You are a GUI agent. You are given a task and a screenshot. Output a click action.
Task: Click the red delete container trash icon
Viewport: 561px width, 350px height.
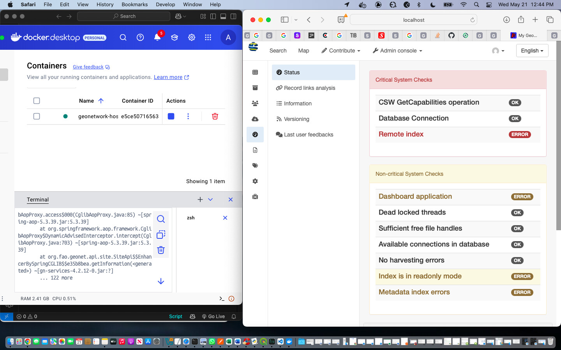(215, 116)
